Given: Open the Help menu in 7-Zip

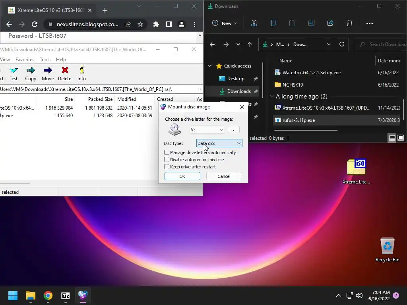Looking at the screenshot, I should 61,60.
